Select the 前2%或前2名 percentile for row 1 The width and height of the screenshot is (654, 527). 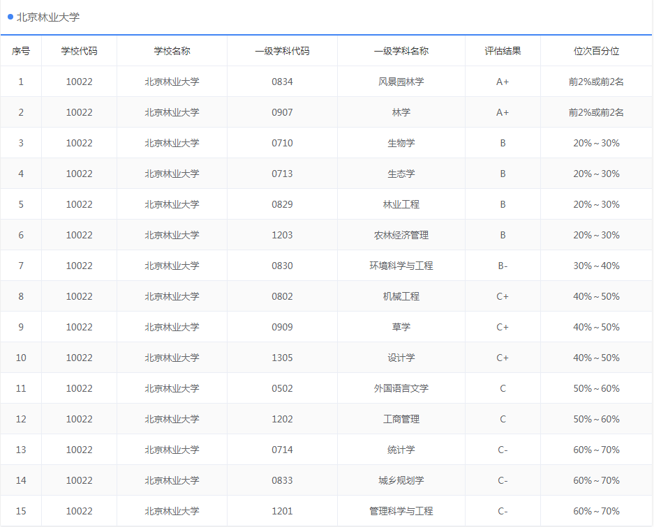[597, 82]
